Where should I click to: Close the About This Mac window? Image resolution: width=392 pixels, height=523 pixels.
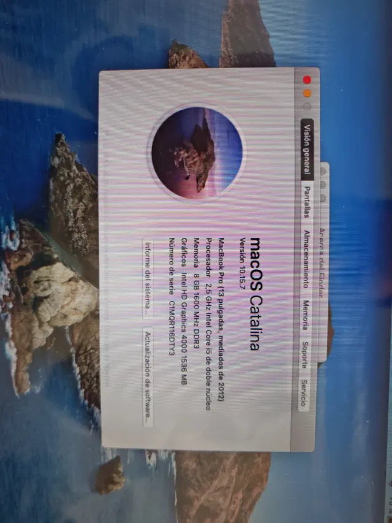[307, 80]
